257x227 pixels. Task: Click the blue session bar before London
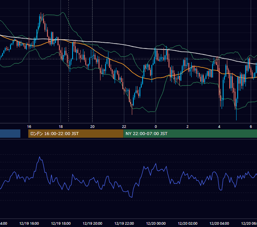tap(10, 134)
